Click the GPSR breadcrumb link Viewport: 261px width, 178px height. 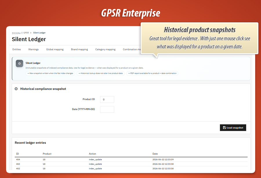tap(26, 33)
